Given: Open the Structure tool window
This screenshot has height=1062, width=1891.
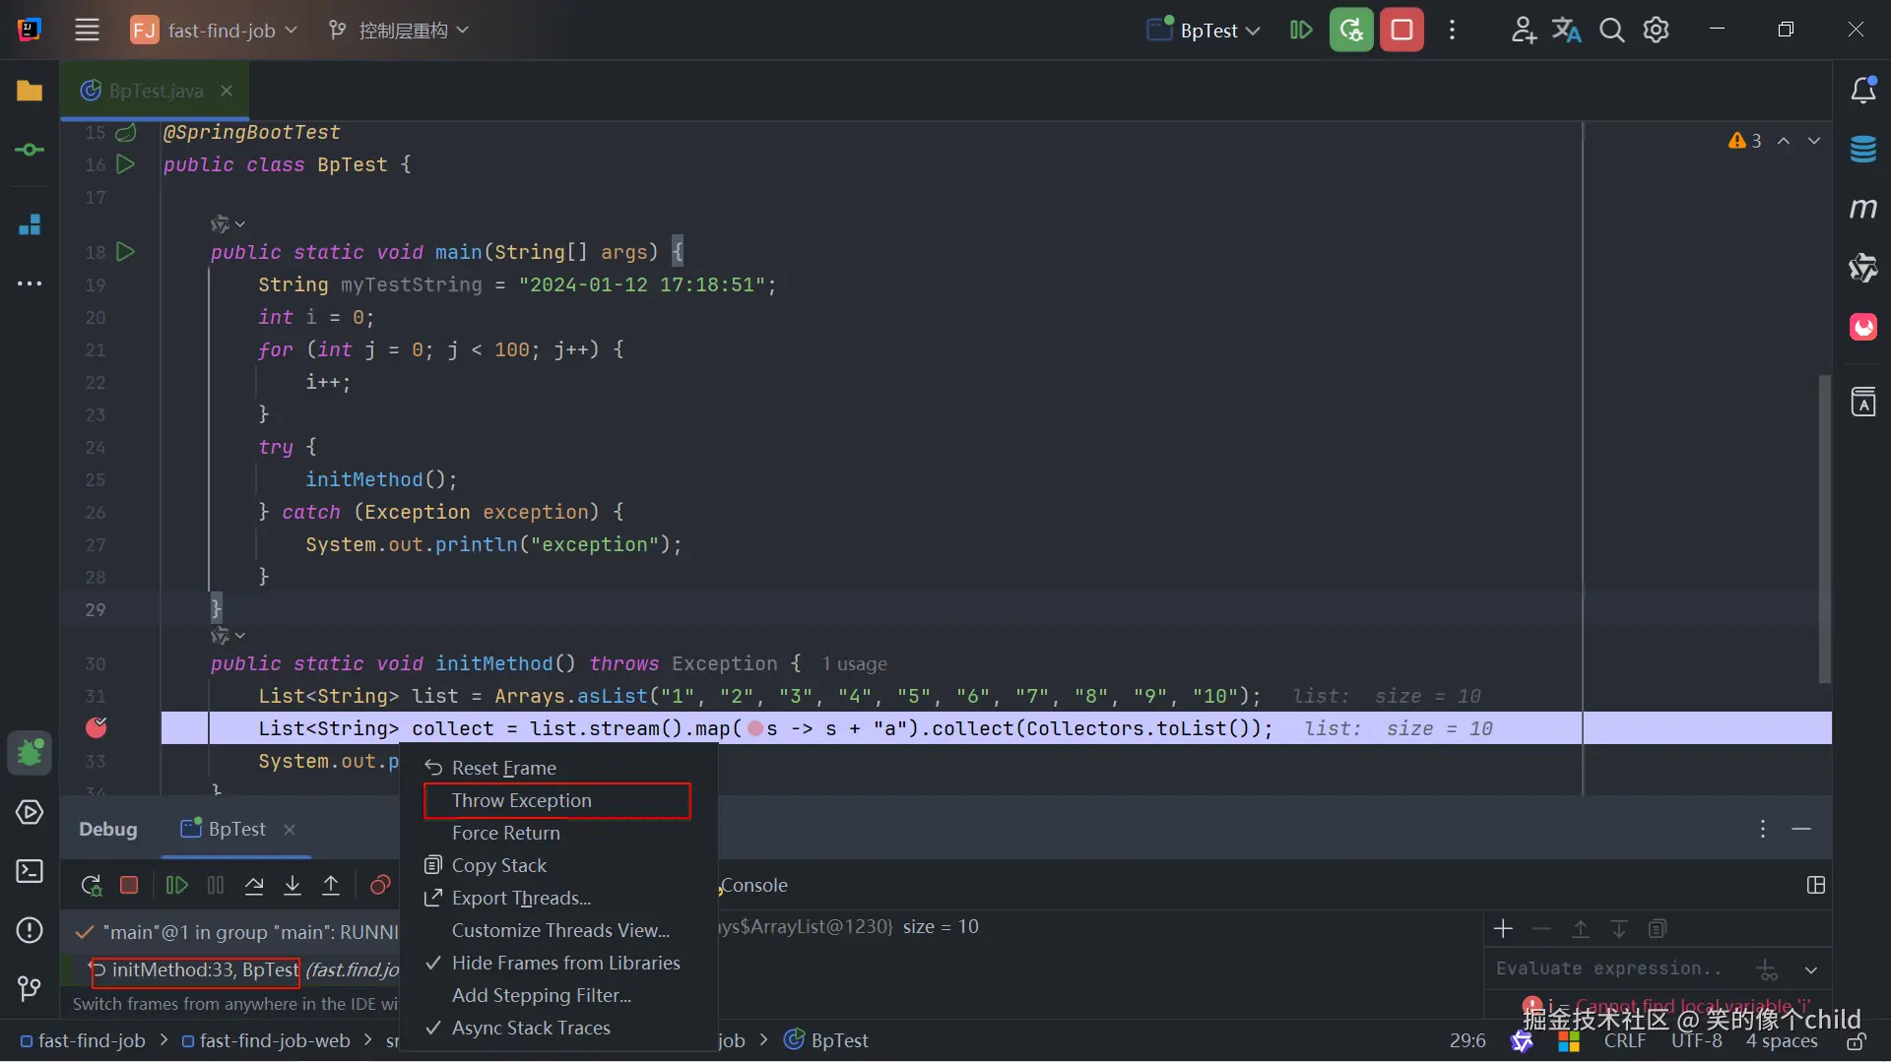Looking at the screenshot, I should pyautogui.click(x=30, y=224).
